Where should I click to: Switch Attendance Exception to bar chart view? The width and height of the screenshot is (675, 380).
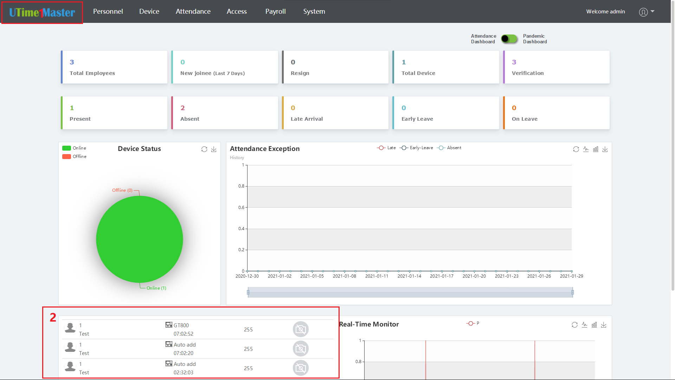pyautogui.click(x=596, y=149)
